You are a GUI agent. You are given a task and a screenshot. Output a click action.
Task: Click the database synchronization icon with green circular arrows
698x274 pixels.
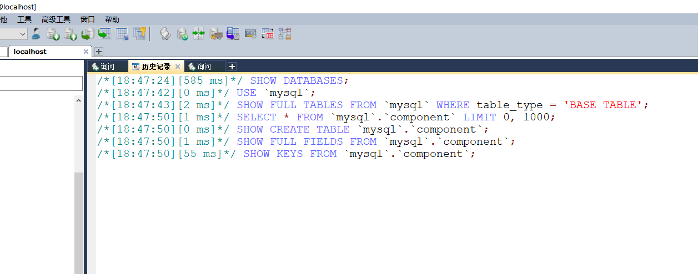pyautogui.click(x=182, y=34)
